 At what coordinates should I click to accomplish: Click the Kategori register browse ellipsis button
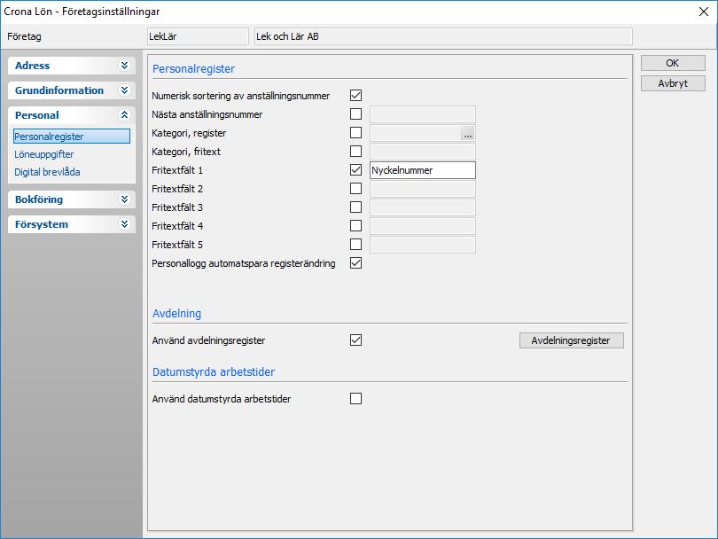(467, 134)
